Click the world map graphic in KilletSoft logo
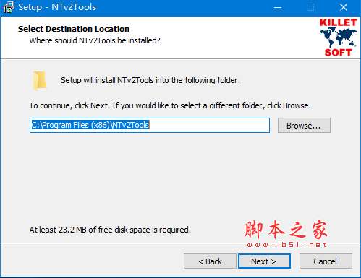This screenshot has width=361, height=278. [338, 38]
